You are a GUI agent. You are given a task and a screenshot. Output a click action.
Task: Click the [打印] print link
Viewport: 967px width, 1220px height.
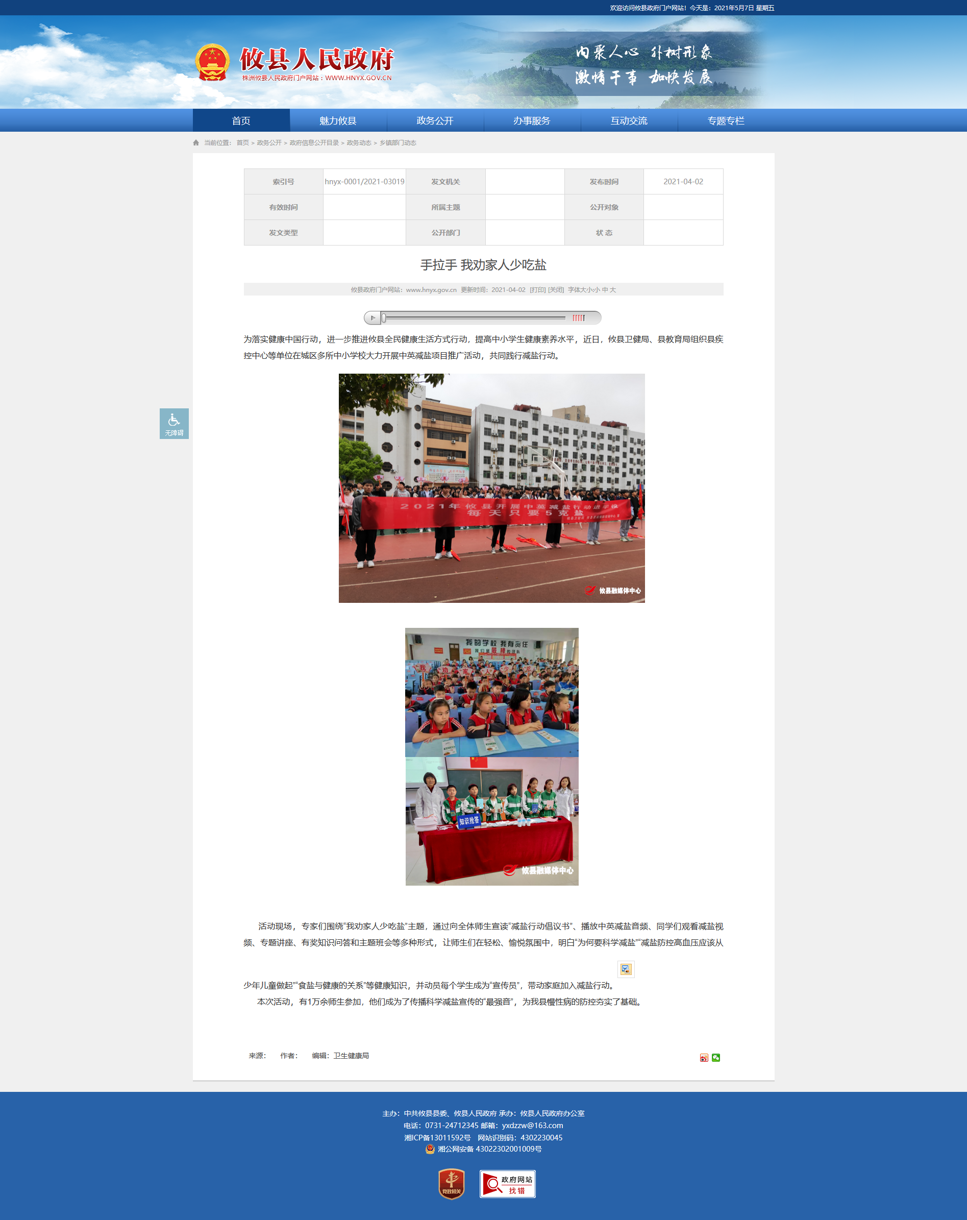(x=537, y=290)
